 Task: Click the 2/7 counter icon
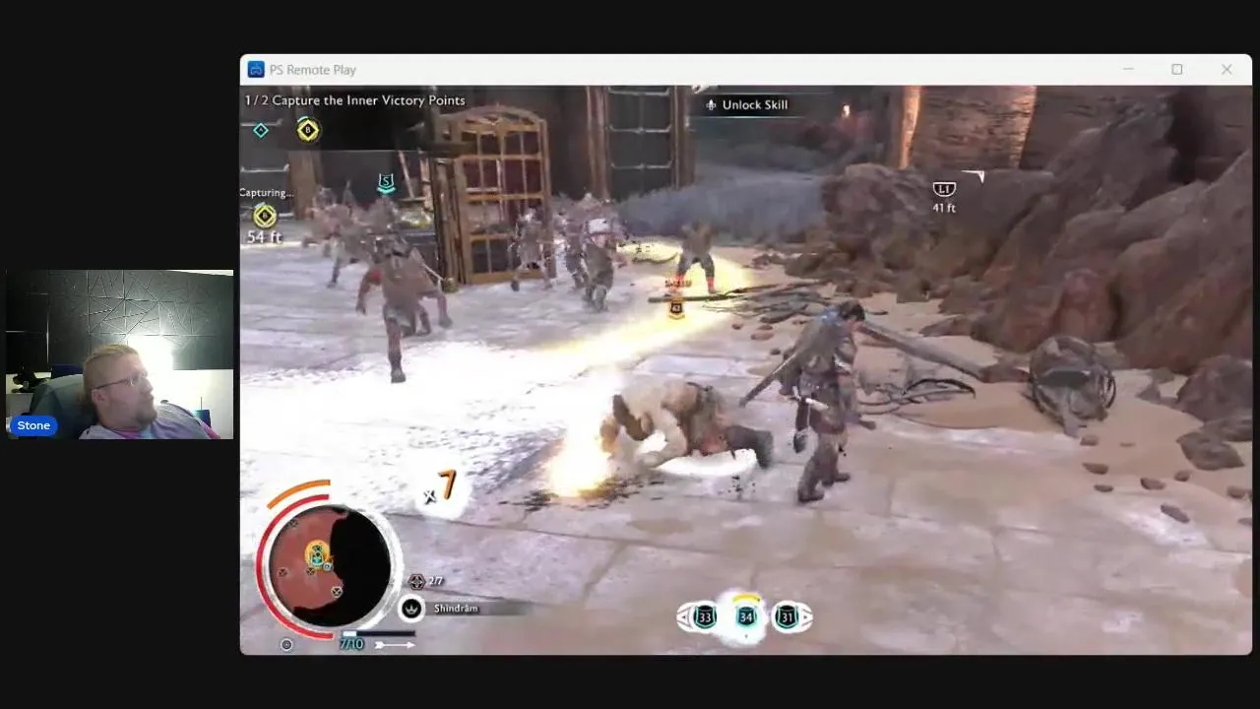click(x=417, y=582)
